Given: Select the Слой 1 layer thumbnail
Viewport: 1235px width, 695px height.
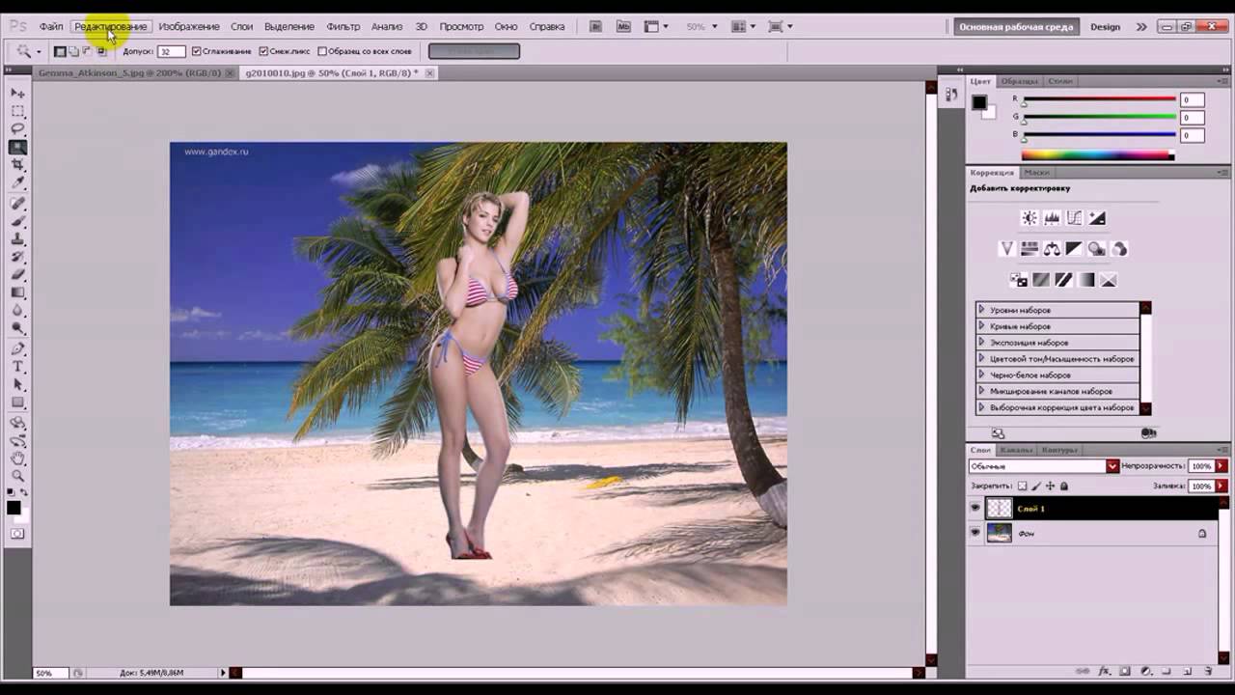Looking at the screenshot, I should 999,508.
